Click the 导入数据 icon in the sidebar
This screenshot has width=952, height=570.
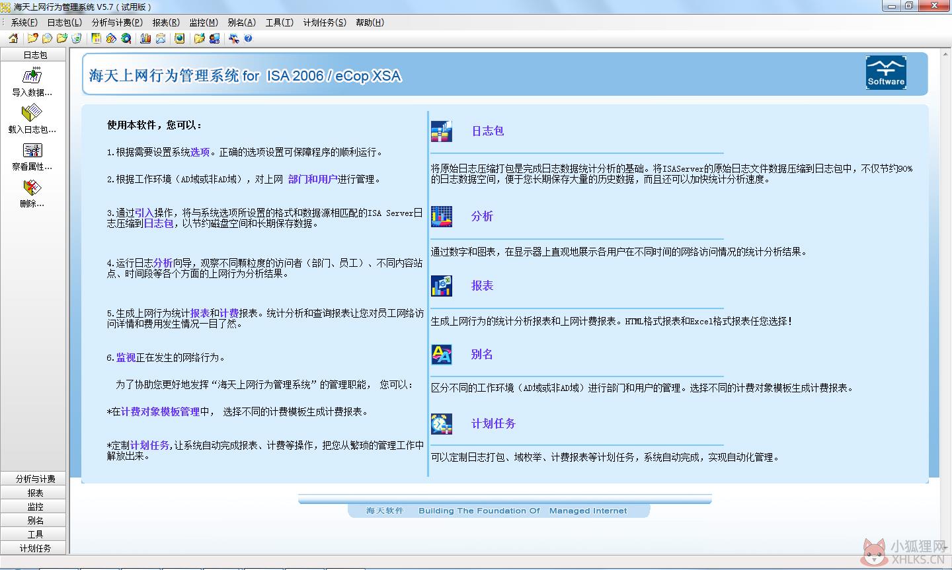pos(32,75)
